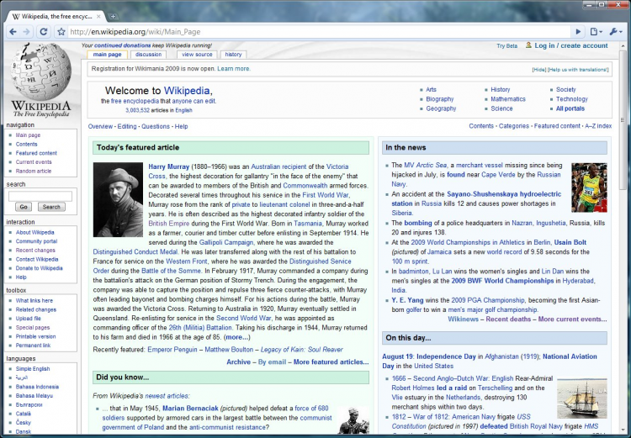Open Permanent link in toolbox

pos(33,346)
